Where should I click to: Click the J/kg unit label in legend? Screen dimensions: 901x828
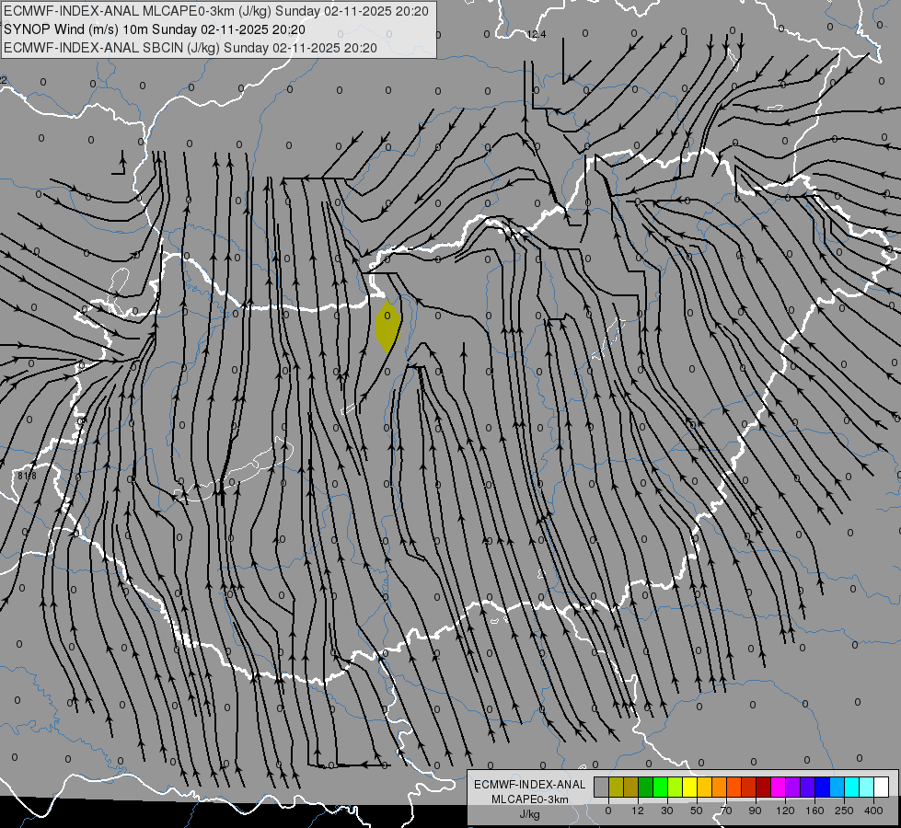529,814
